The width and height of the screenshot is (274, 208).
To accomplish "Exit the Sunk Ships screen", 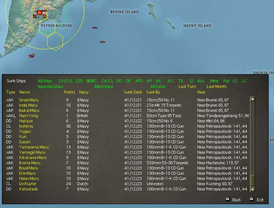I will point(260,200).
